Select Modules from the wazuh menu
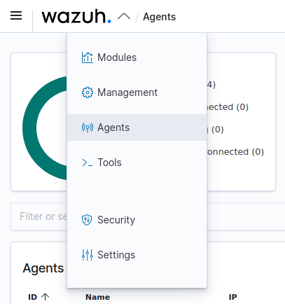Viewport: 285px width, 304px height. (137, 57)
